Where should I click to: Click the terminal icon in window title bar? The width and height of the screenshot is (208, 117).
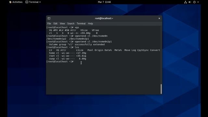[x=49, y=18]
